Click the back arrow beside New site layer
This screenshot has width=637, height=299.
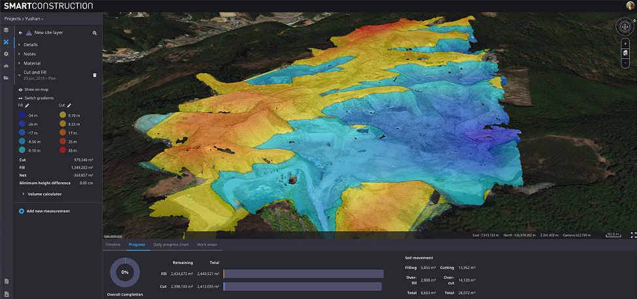click(20, 33)
